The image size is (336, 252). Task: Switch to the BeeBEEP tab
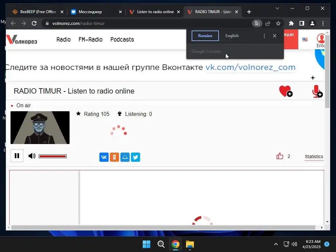(x=38, y=12)
